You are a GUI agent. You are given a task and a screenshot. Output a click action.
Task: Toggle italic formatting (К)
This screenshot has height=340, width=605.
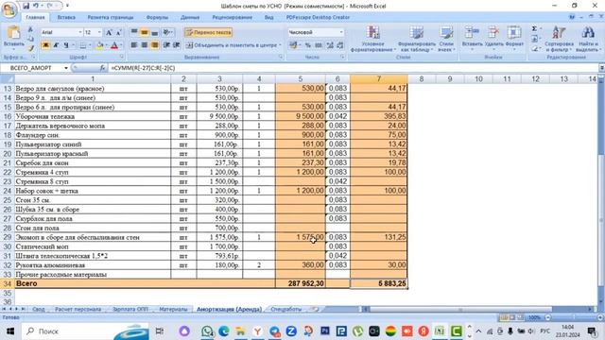click(56, 45)
